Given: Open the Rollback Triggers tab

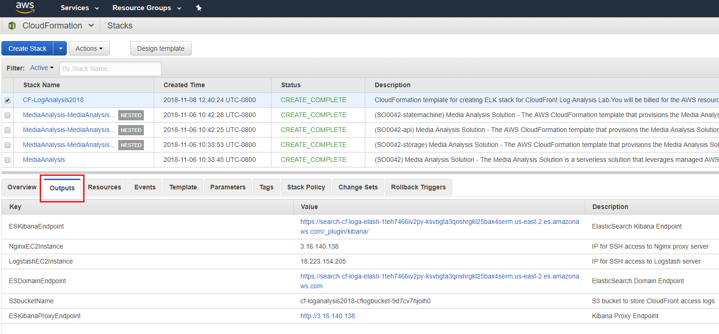Looking at the screenshot, I should 419,187.
